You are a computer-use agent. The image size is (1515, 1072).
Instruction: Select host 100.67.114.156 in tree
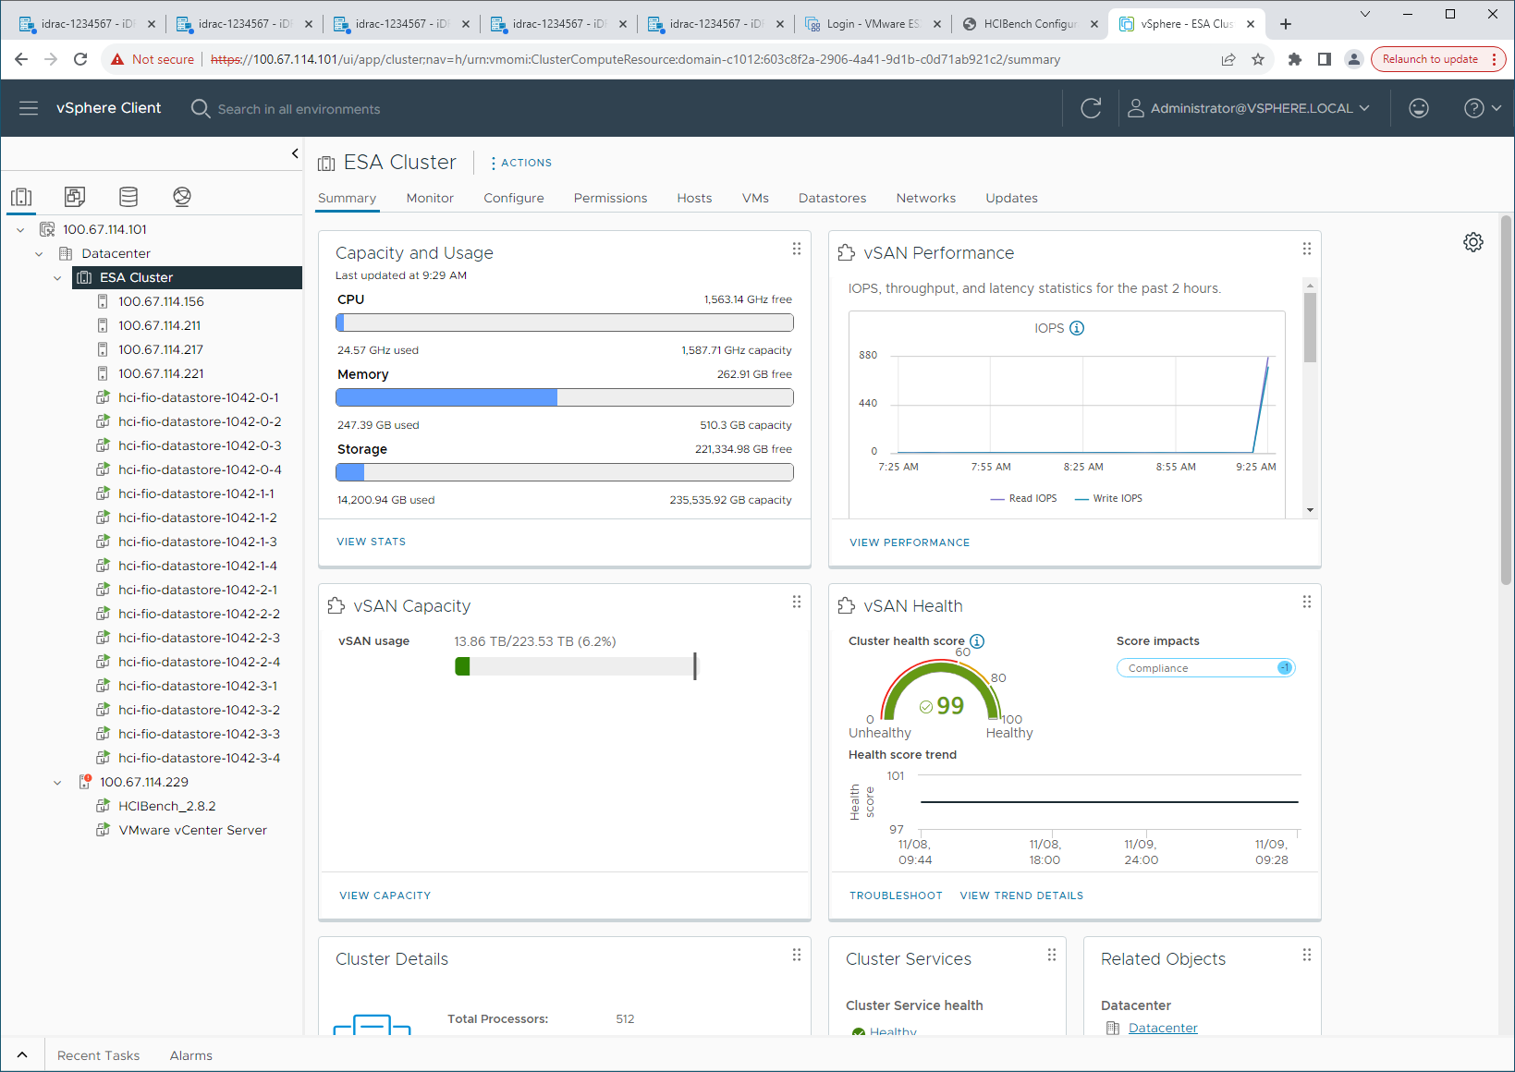161,302
